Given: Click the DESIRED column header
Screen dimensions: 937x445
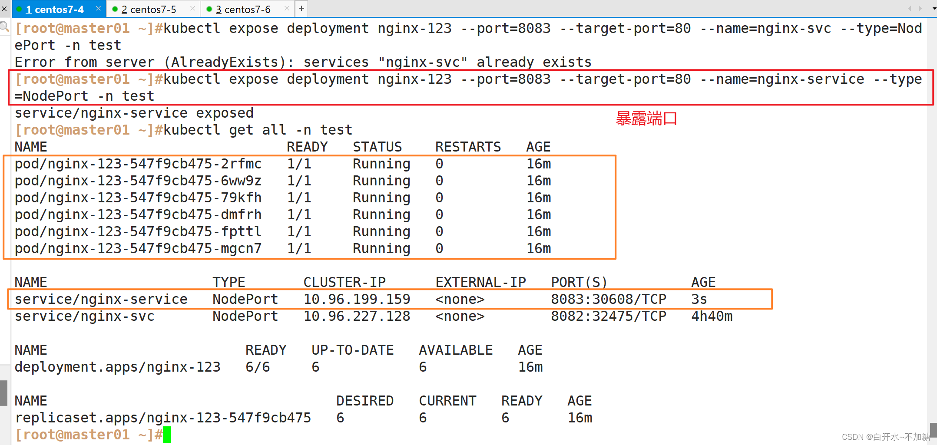Looking at the screenshot, I should [x=365, y=401].
